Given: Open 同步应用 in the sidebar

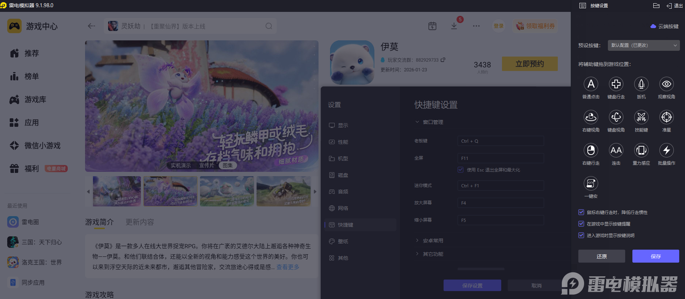Looking at the screenshot, I should coord(26,282).
